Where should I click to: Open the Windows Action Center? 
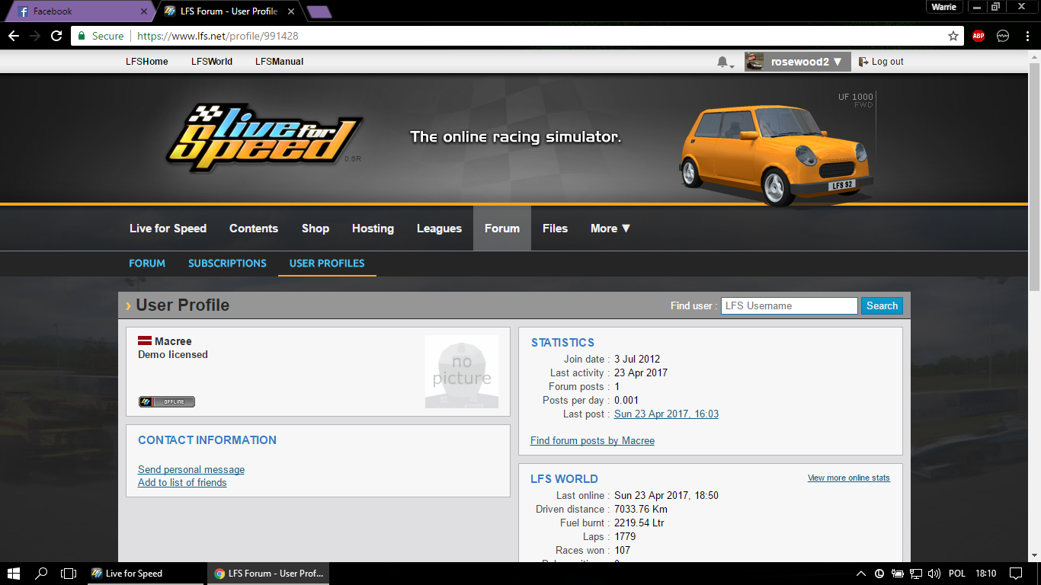1016,574
